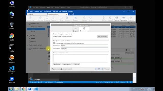Open the 1C Предприятие desktop icon
163x91 pixels.
tap(12, 59)
